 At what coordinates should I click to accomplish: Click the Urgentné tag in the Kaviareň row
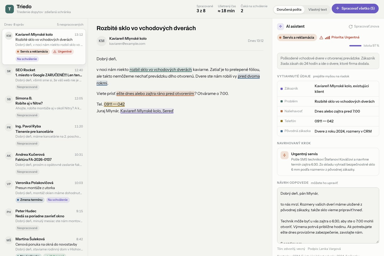pos(63,52)
